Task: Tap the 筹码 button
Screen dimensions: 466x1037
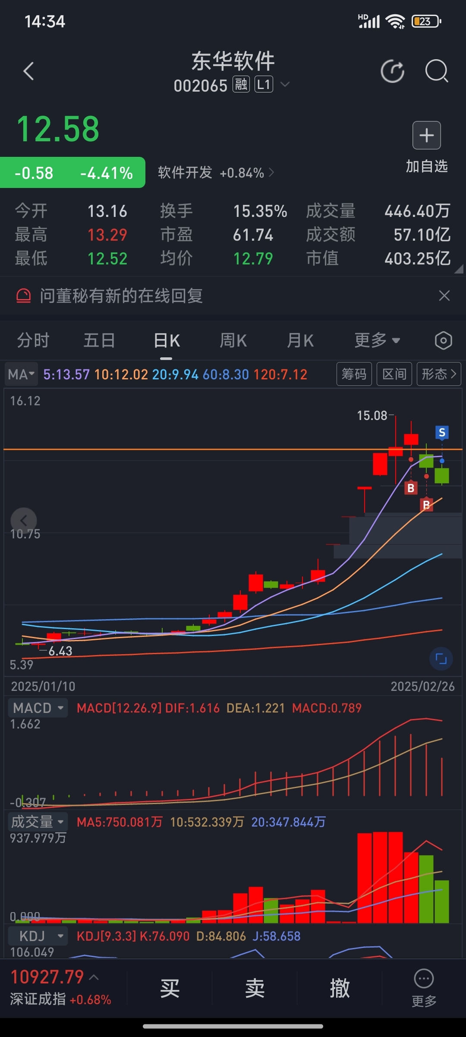Action: [x=354, y=374]
